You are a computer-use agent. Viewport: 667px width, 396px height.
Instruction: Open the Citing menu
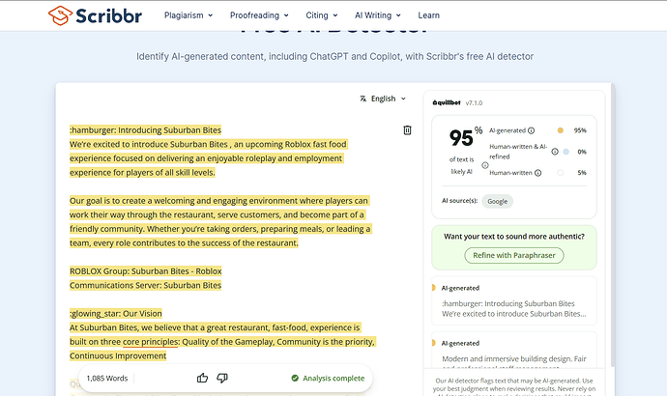tap(322, 15)
